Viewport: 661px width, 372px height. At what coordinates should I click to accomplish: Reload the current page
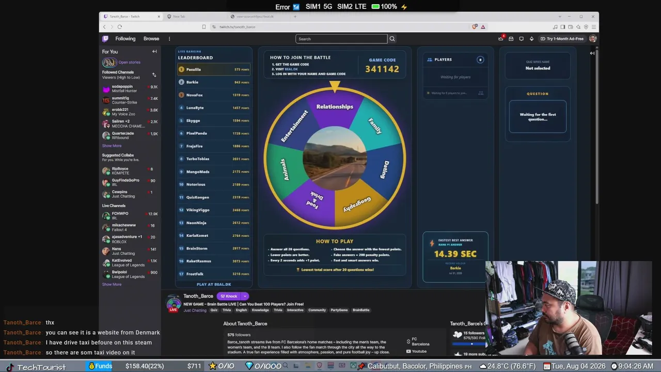tap(119, 27)
